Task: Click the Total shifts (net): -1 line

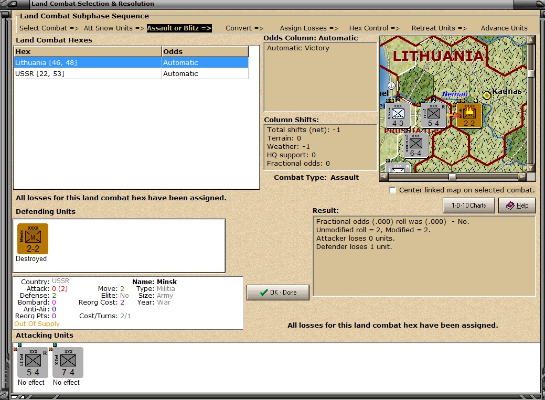Action: pyautogui.click(x=303, y=130)
